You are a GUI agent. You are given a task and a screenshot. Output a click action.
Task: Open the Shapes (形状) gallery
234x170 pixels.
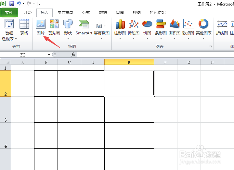click(x=68, y=27)
